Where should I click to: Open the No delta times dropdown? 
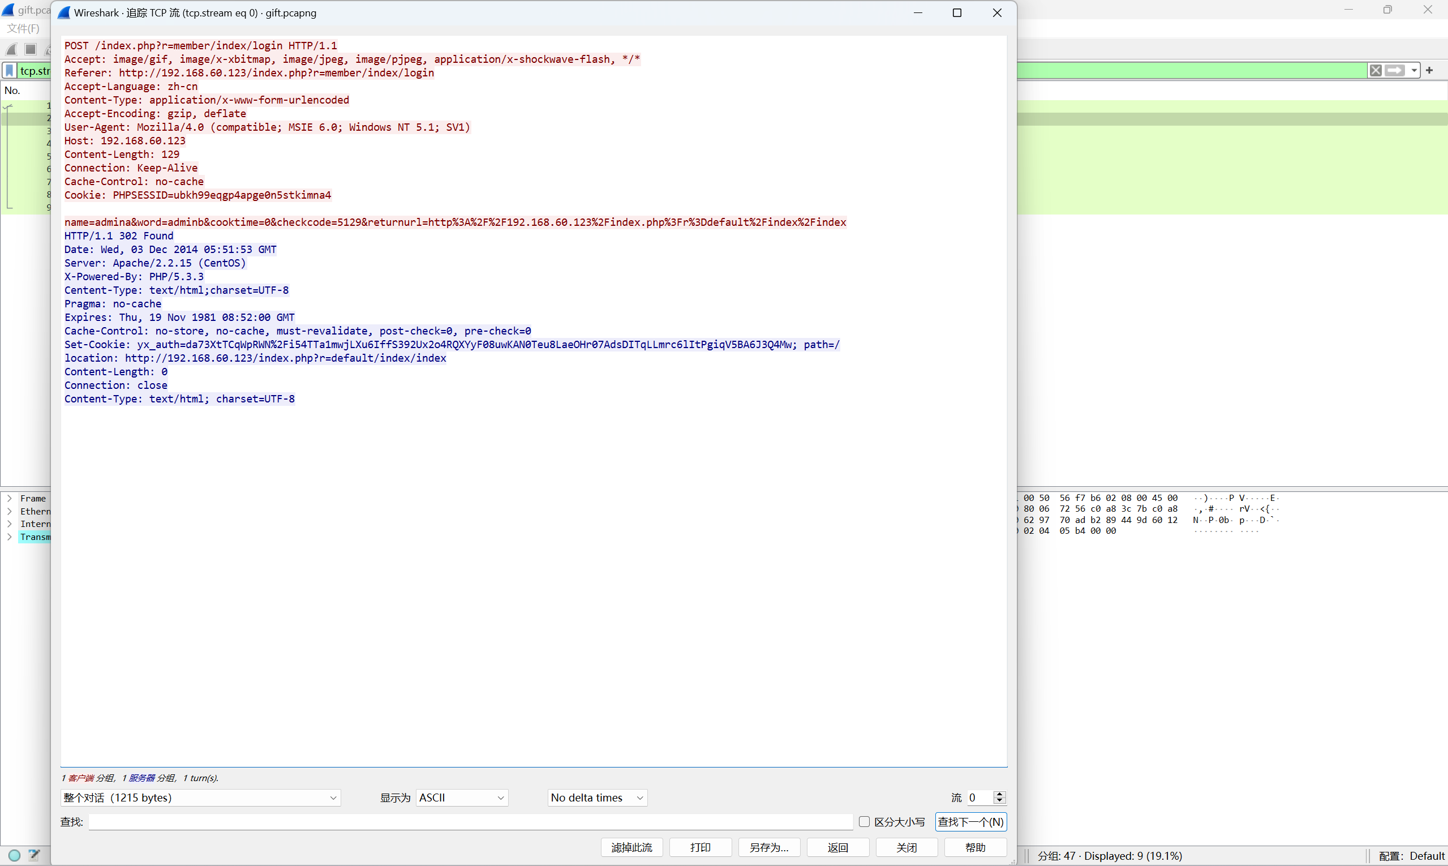coord(598,798)
